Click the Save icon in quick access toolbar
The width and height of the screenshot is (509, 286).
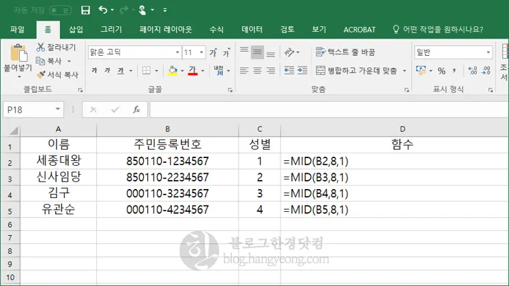pyautogui.click(x=85, y=10)
